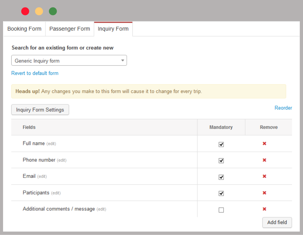Open the Passenger Form tab
This screenshot has height=235, width=303.
69,29
